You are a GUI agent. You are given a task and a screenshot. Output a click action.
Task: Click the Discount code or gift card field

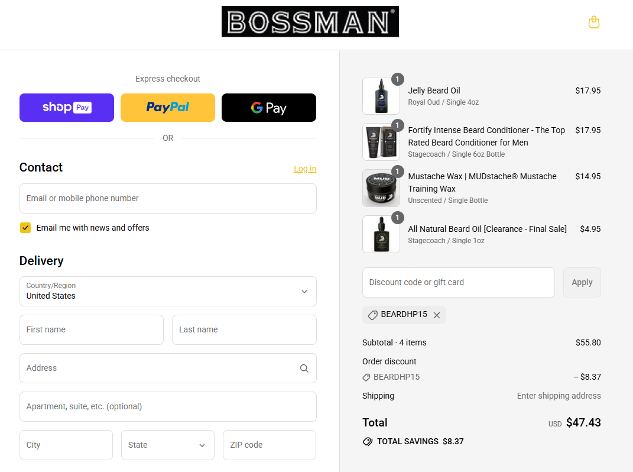click(x=458, y=283)
